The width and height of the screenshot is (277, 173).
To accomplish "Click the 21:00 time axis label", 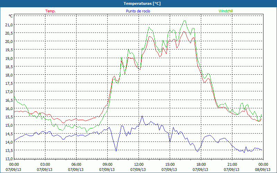I will [232, 165].
